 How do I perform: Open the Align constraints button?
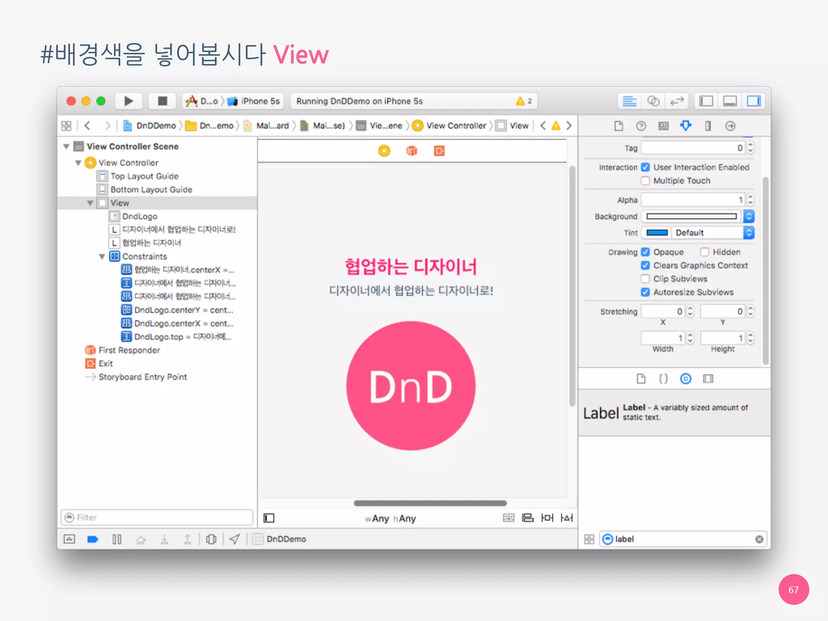click(x=528, y=518)
